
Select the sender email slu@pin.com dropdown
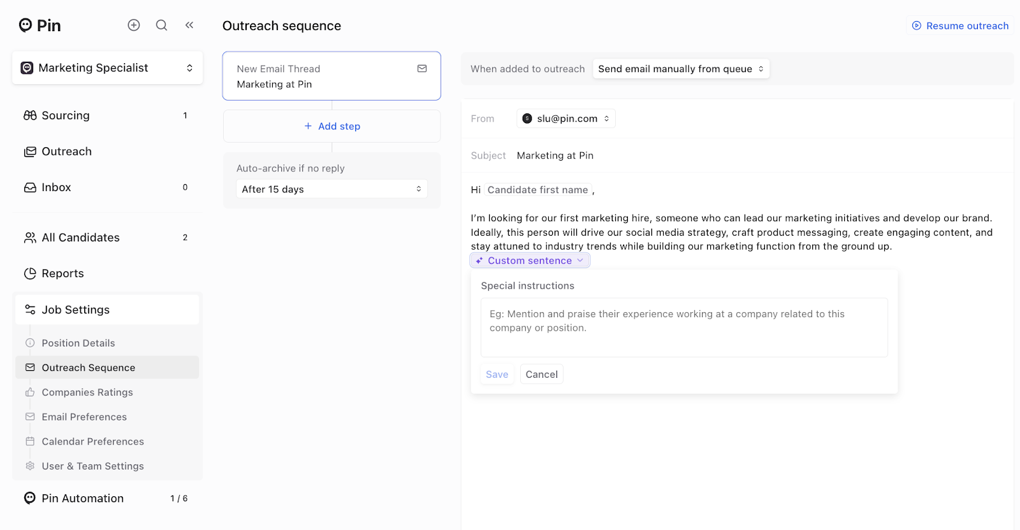tap(566, 118)
